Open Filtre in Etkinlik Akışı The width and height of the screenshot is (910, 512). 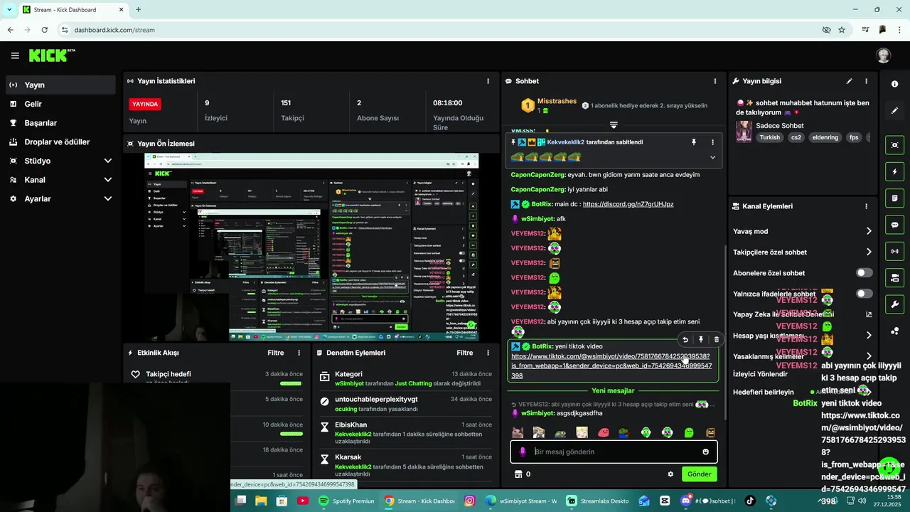pyautogui.click(x=275, y=353)
